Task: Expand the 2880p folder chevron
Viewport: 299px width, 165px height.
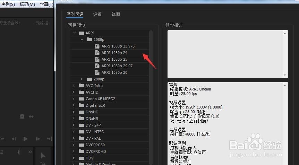Action: tap(82, 79)
